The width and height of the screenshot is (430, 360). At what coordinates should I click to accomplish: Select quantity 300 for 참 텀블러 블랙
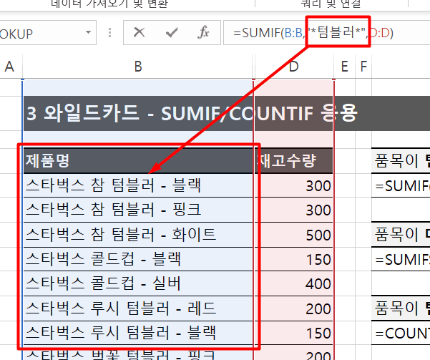click(294, 185)
